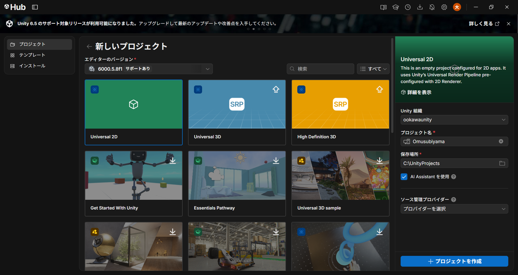This screenshot has width=518, height=275.
Task: Open 詳しく見る link in banner
Action: 484,24
